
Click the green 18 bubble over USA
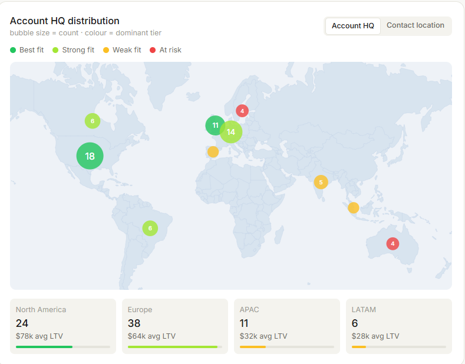pos(90,156)
